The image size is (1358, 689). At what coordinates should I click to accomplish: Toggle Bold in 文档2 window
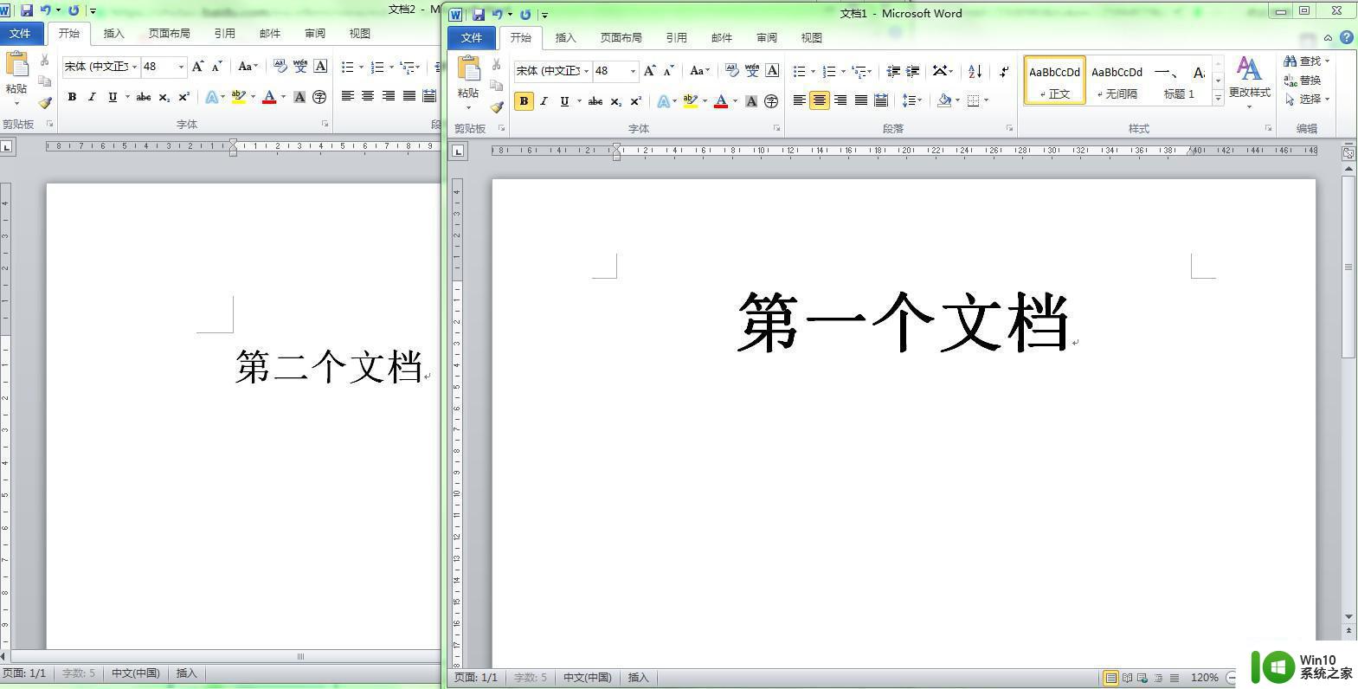(72, 97)
